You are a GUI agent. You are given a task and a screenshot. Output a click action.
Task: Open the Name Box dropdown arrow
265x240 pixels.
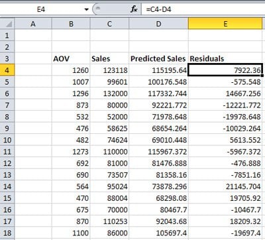coord(87,9)
